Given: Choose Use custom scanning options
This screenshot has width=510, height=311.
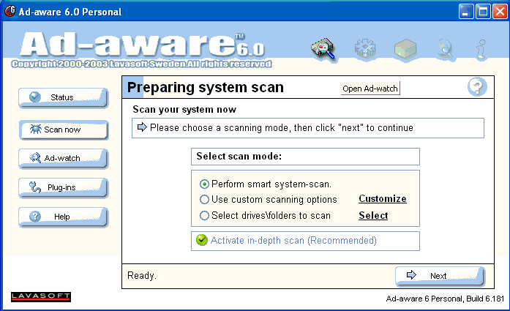Looking at the screenshot, I should (205, 199).
